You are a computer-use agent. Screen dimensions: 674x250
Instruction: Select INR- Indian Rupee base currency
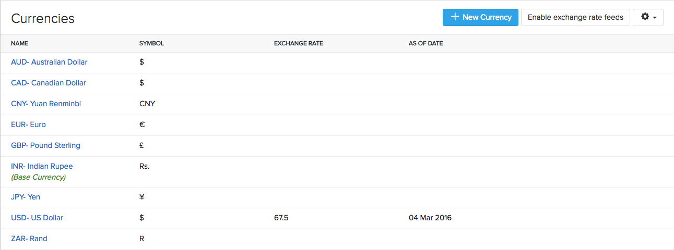[42, 166]
